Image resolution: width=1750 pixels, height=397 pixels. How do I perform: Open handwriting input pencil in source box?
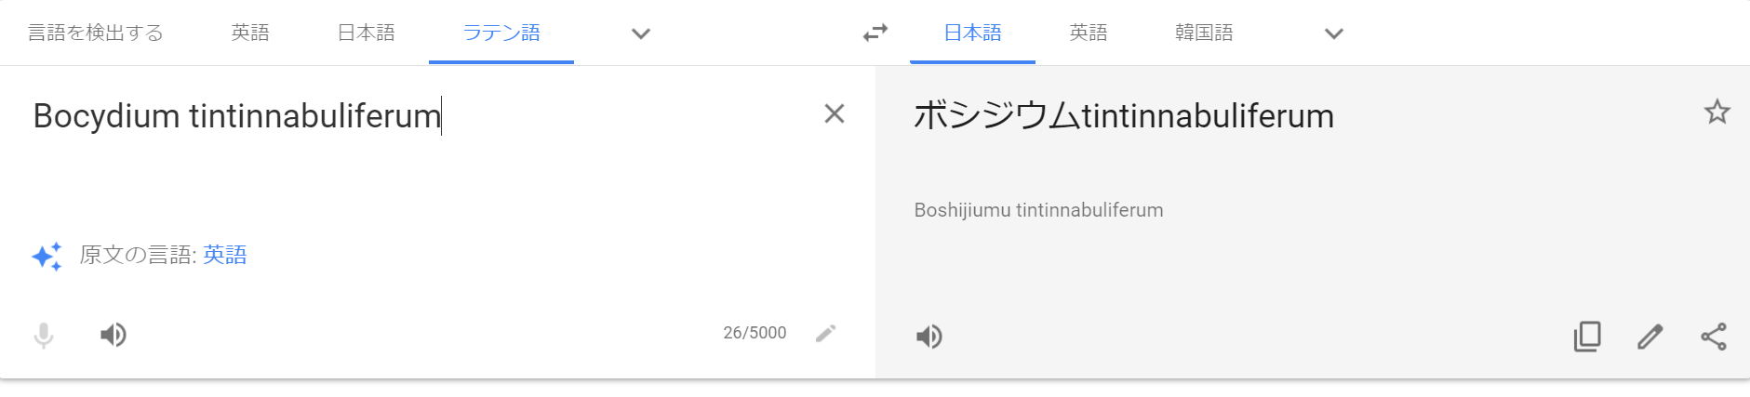(x=825, y=333)
